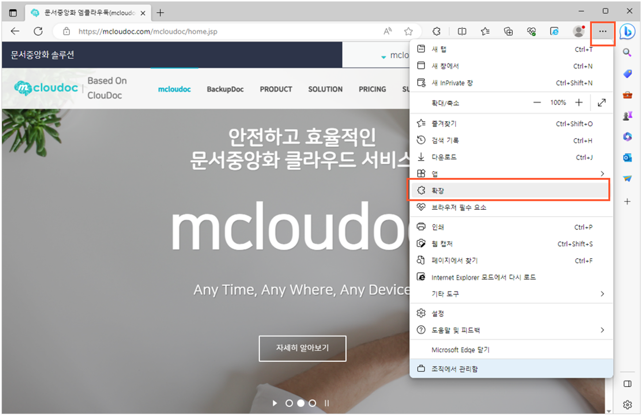
Task: Pause the hero carousel slideshow
Action: (x=327, y=403)
